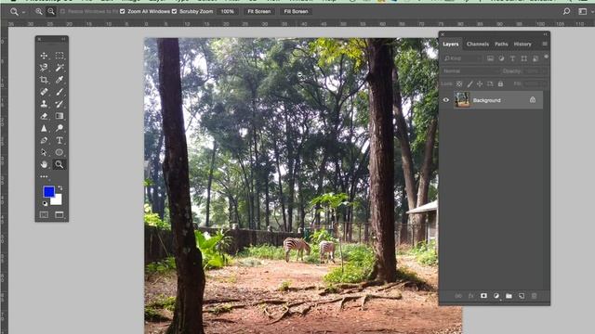Click the blue foreground color swatch
The image size is (595, 334).
[x=48, y=192]
